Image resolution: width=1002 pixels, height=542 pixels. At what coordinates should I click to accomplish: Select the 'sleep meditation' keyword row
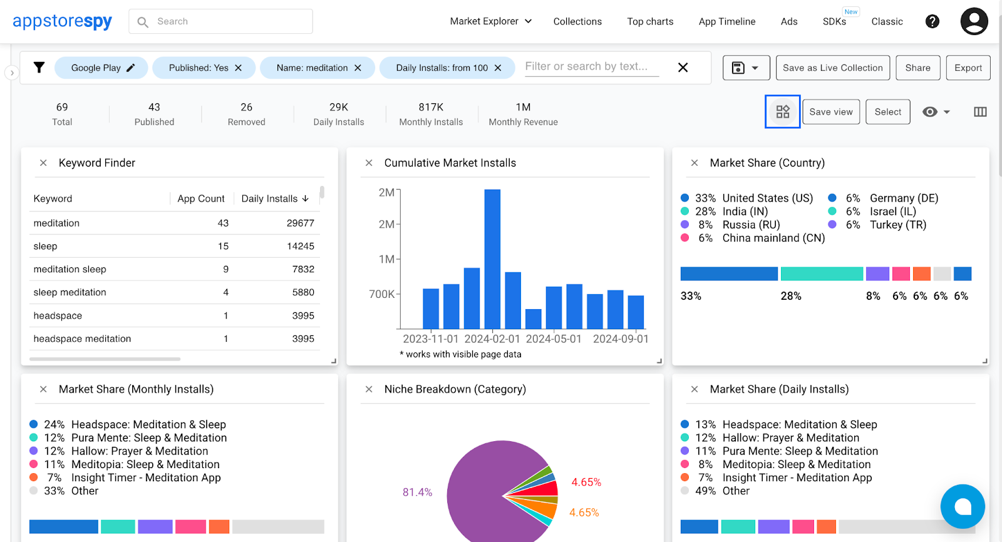(x=174, y=292)
